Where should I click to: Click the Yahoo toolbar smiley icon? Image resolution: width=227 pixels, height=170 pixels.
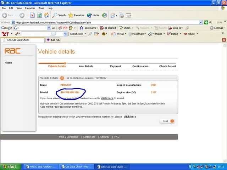pyautogui.click(x=104, y=34)
